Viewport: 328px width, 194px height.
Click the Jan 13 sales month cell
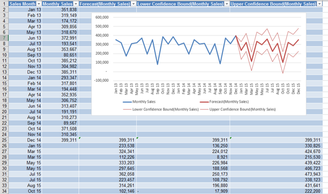pos(26,9)
